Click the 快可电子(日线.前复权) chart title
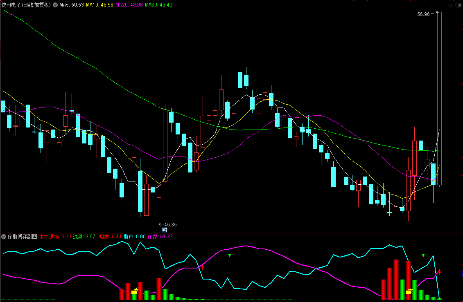 pyautogui.click(x=26, y=5)
